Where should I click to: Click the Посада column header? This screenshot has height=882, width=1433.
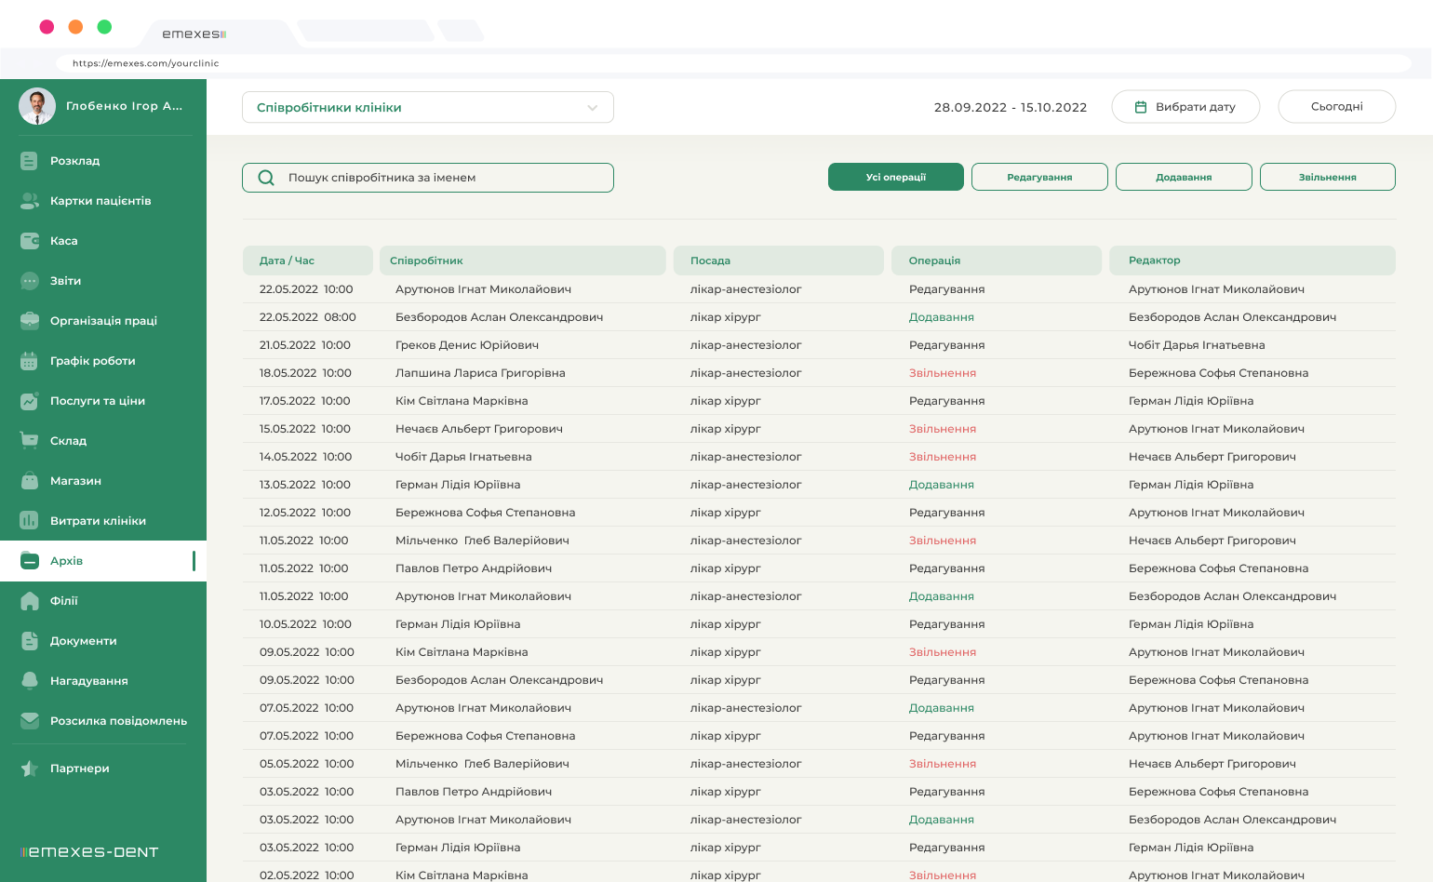tap(779, 261)
